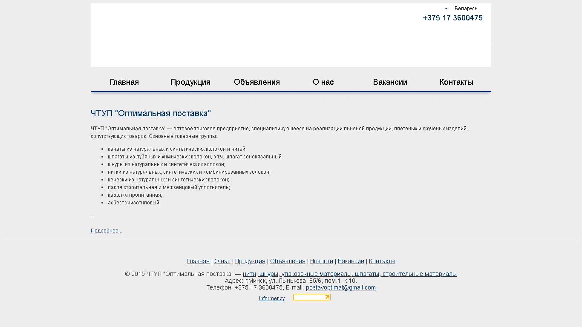The height and width of the screenshot is (327, 582).
Task: Click footer link Контакты
Action: click(382, 261)
